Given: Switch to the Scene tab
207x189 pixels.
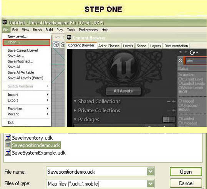Looking at the screenshot, I should click(141, 46).
